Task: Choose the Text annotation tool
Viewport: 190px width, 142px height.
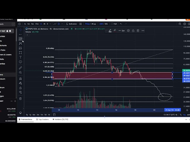Action: tap(20, 57)
